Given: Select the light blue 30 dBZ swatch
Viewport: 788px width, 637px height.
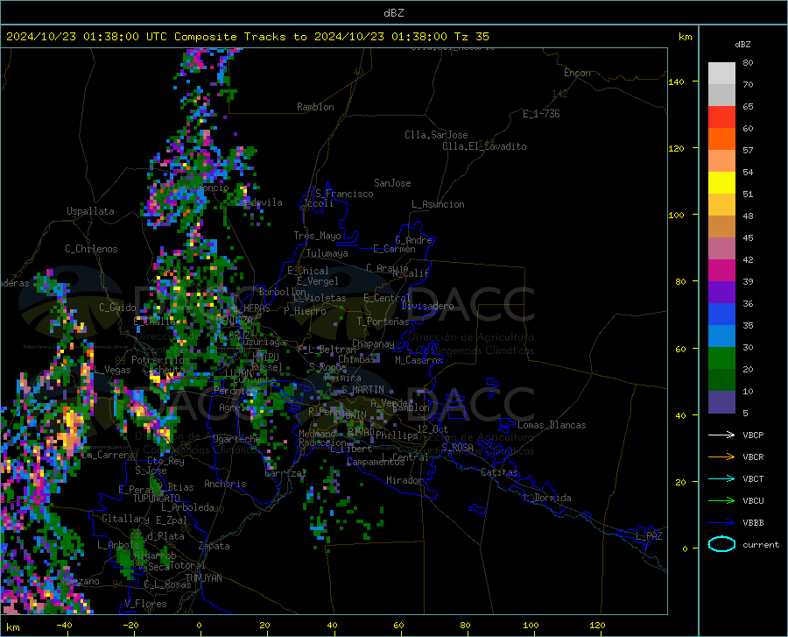Looking at the screenshot, I should click(x=721, y=336).
